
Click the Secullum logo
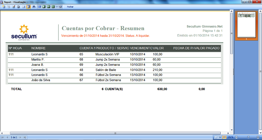click(x=24, y=32)
